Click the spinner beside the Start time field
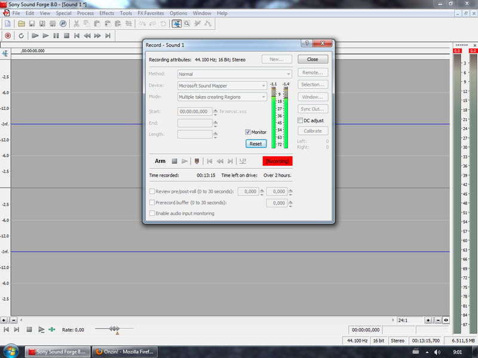This screenshot has height=358, width=478. click(215, 112)
